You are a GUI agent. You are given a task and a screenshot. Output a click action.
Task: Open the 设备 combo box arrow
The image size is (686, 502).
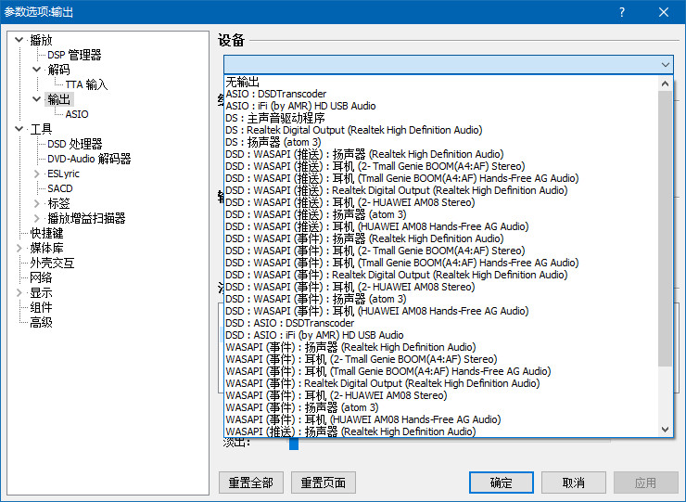tap(665, 65)
